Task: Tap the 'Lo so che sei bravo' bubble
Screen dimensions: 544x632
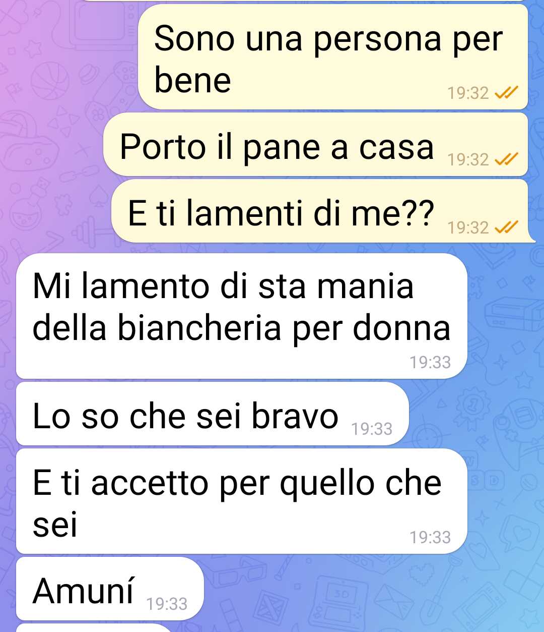Action: [x=213, y=414]
